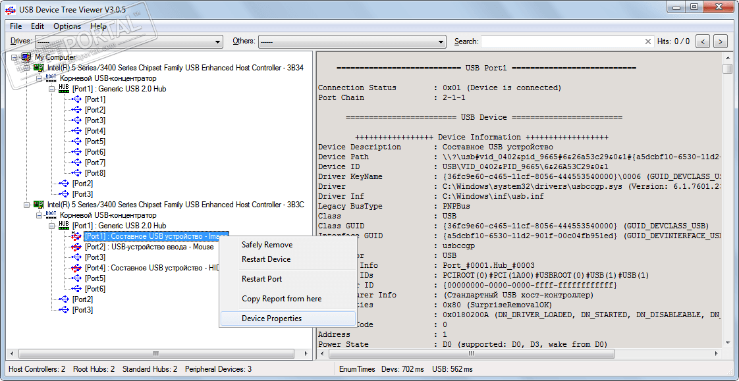
Task: Click the red USB icon of the HID composite device
Action: pos(76,268)
